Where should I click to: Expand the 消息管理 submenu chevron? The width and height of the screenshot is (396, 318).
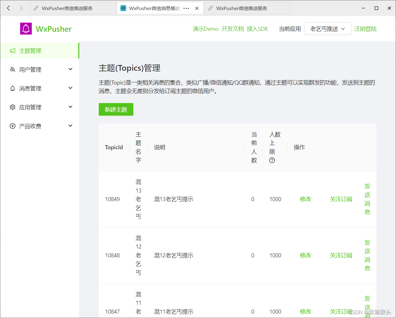click(x=70, y=88)
